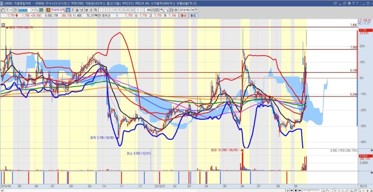Click the save chart floppy icon
Screen dimensions: 373x192
click(x=171, y=10)
